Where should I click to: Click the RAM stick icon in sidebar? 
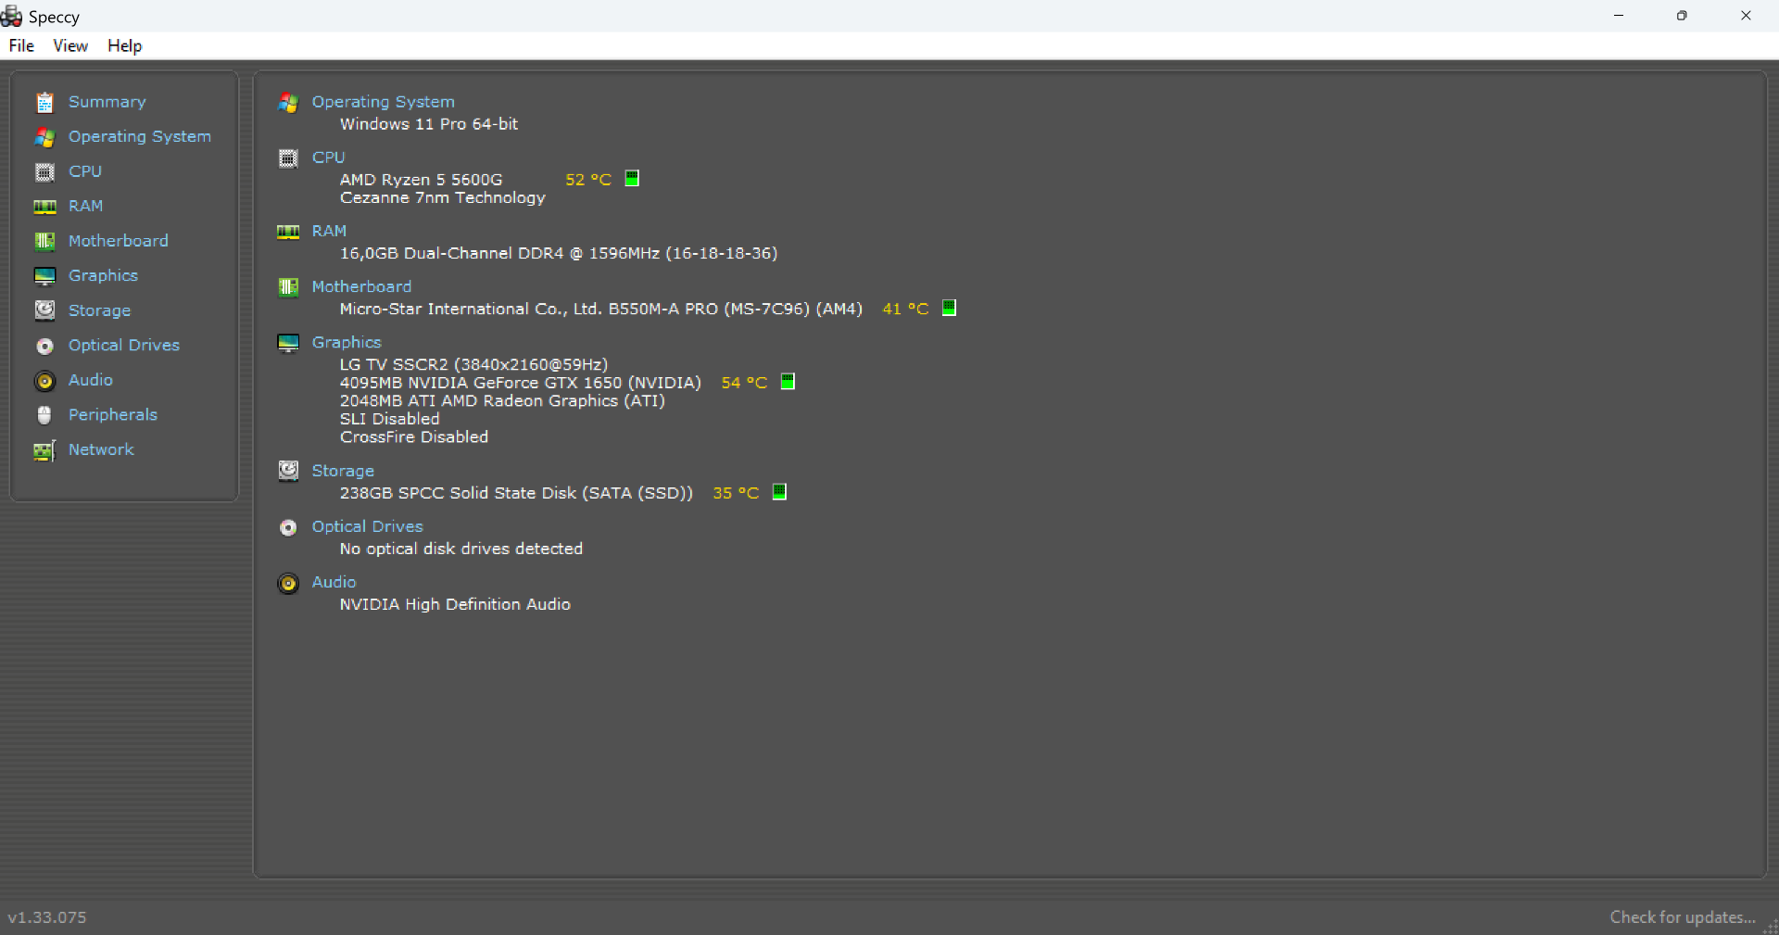(44, 207)
